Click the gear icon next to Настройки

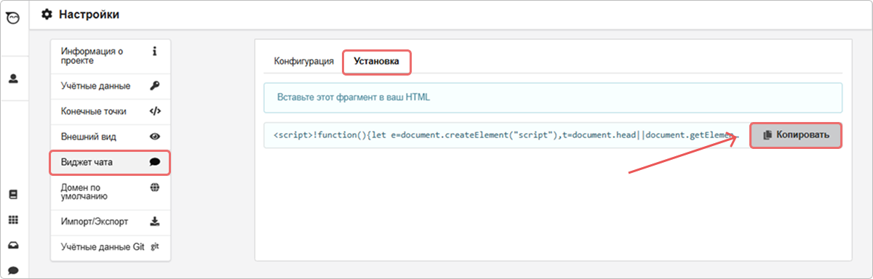point(47,14)
